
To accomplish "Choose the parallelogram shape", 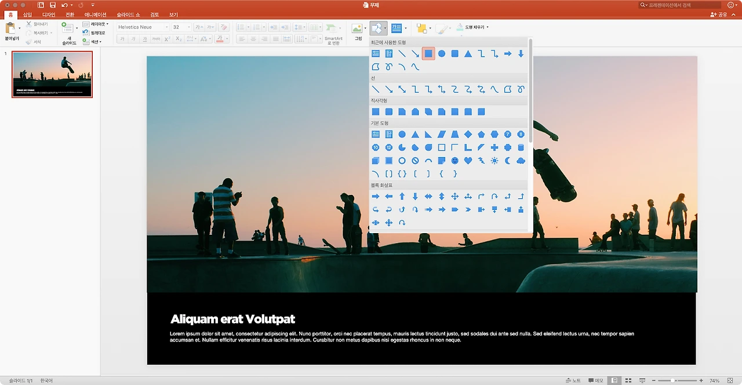I will pos(441,134).
